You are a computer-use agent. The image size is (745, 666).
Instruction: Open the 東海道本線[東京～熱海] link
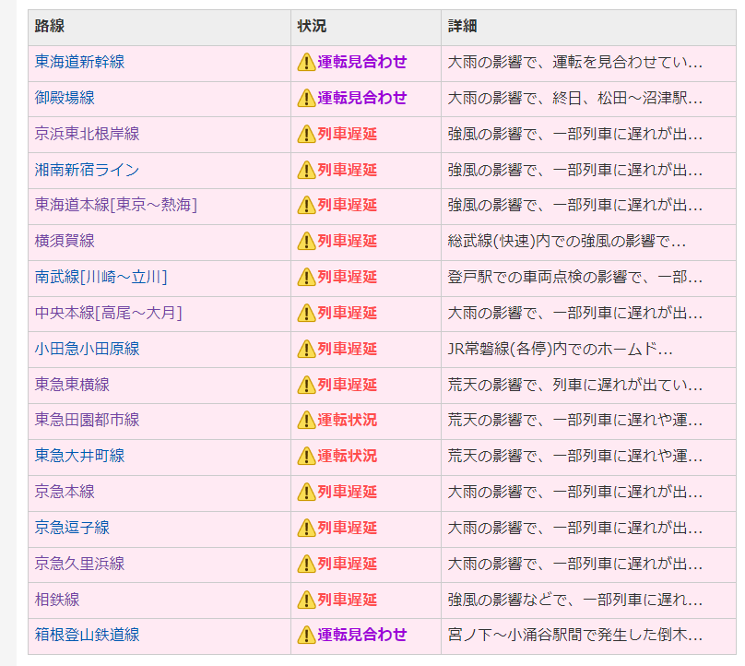[x=116, y=206]
